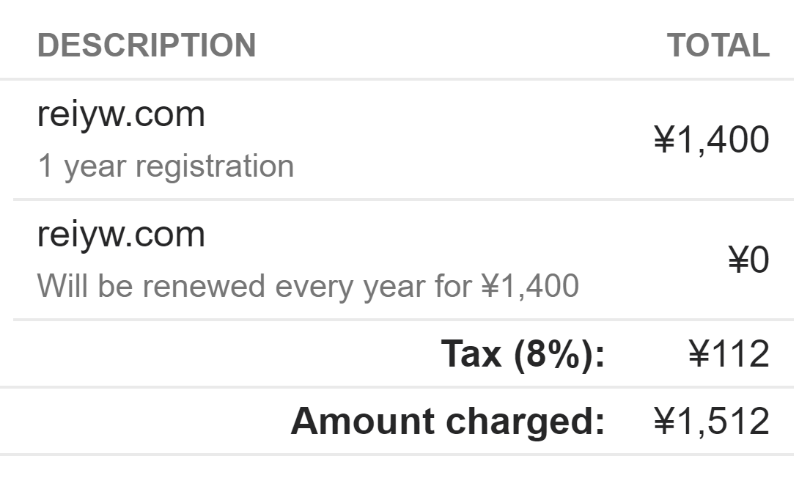Click the 'Tax (8%):' label

pyautogui.click(x=523, y=354)
